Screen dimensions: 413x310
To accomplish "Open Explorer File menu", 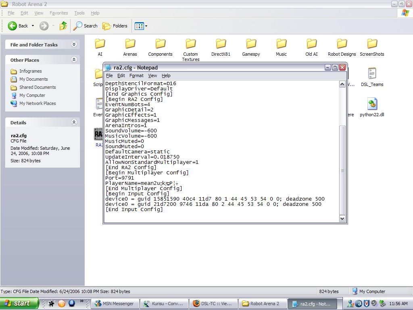I will click(11, 13).
